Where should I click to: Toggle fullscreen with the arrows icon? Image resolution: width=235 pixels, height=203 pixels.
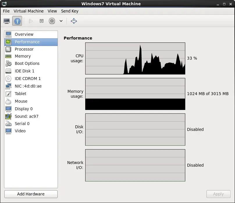click(x=74, y=21)
